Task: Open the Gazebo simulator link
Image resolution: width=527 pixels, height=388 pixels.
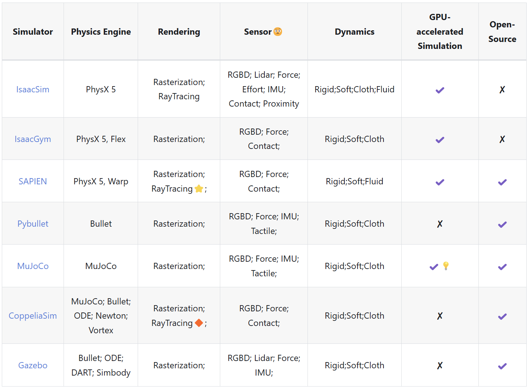Action: point(33,365)
